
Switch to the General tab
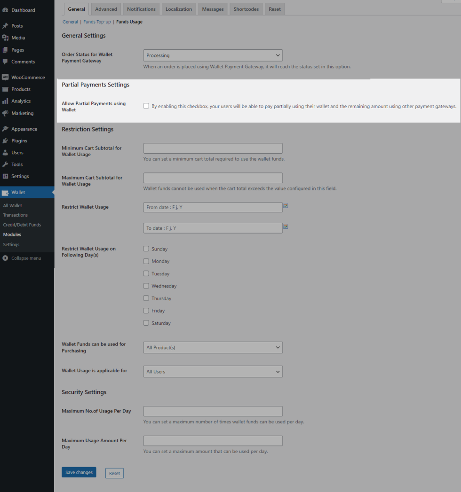click(x=76, y=9)
